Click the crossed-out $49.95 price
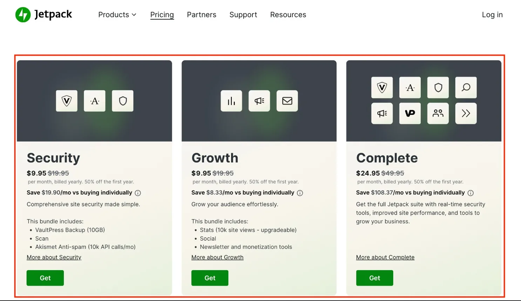 click(x=393, y=173)
